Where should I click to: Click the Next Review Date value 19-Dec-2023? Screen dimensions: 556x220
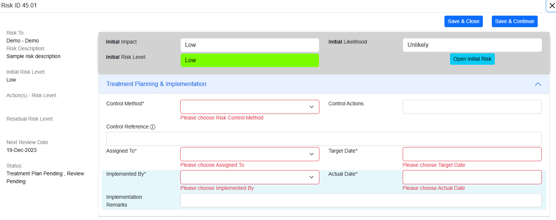pyautogui.click(x=22, y=150)
